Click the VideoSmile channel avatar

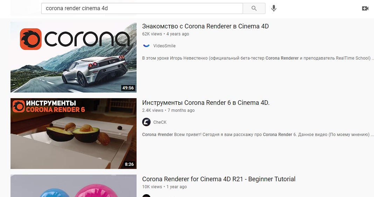[x=146, y=46]
